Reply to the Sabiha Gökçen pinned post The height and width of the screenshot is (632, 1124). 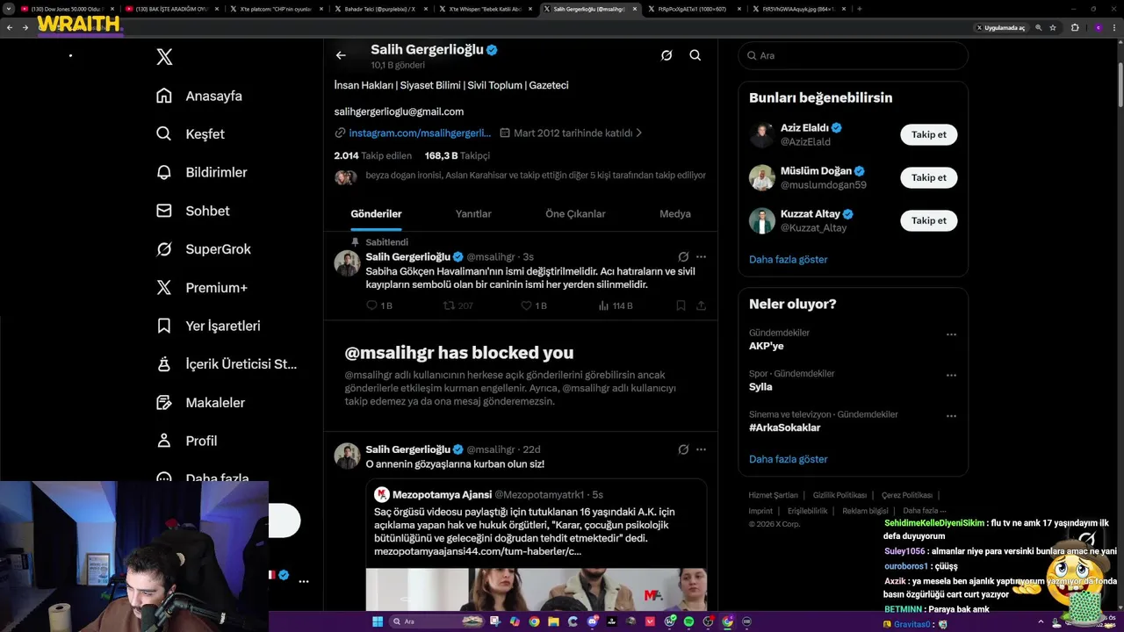[378, 305]
